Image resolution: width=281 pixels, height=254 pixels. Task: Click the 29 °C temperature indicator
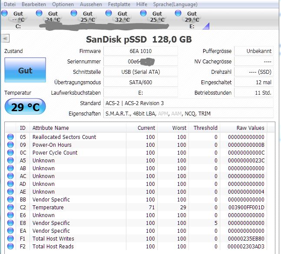25,107
